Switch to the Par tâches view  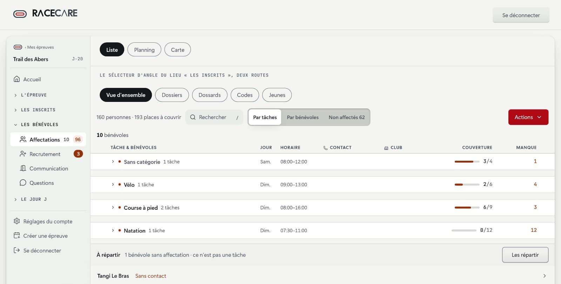[x=265, y=117]
